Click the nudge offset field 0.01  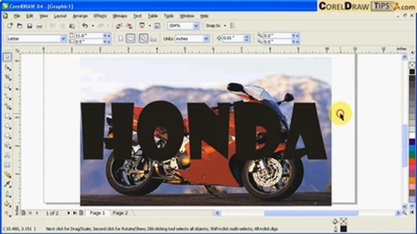click(x=233, y=38)
